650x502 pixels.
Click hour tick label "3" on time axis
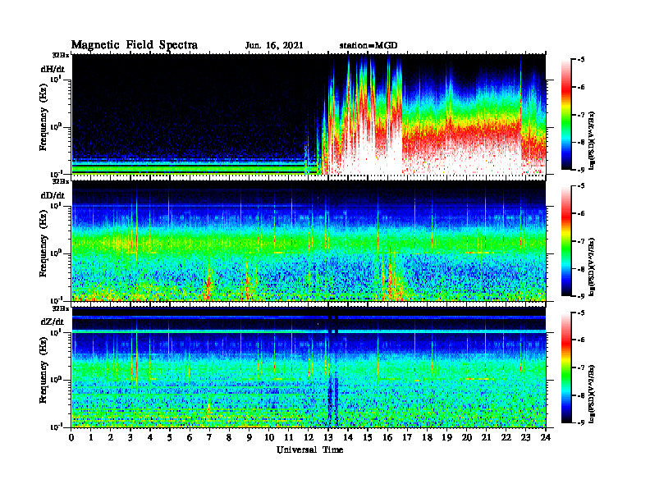130,438
